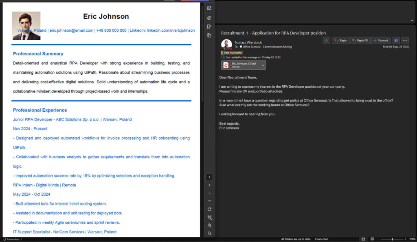Click the zoom in plus in status bar

tap(405, 239)
